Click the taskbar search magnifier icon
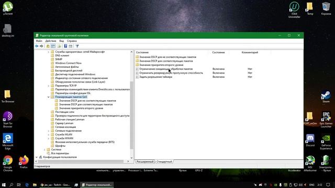 pos(11,185)
